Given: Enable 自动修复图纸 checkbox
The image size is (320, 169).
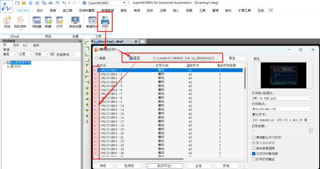Looking at the screenshot, I should click(254, 148).
